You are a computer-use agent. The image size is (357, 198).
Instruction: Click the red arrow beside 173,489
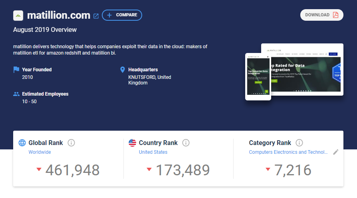[x=149, y=169]
